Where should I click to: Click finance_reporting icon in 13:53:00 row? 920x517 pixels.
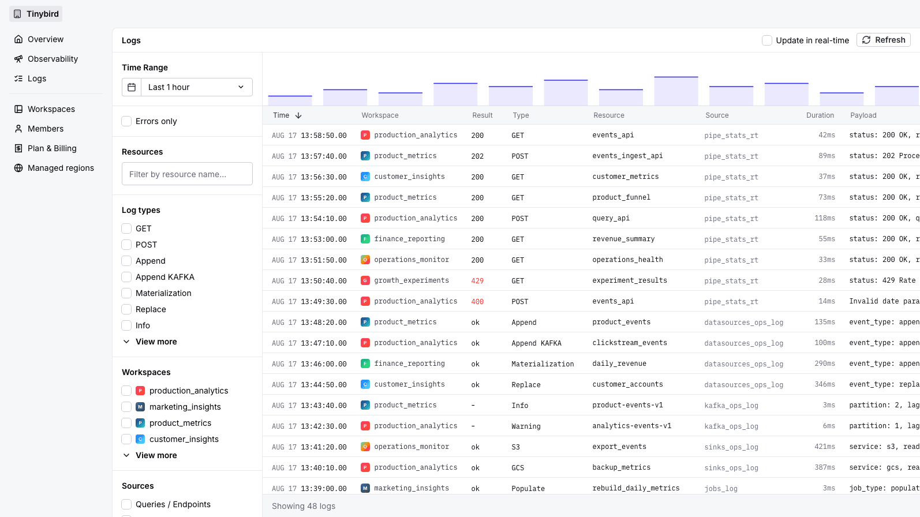coord(365,239)
